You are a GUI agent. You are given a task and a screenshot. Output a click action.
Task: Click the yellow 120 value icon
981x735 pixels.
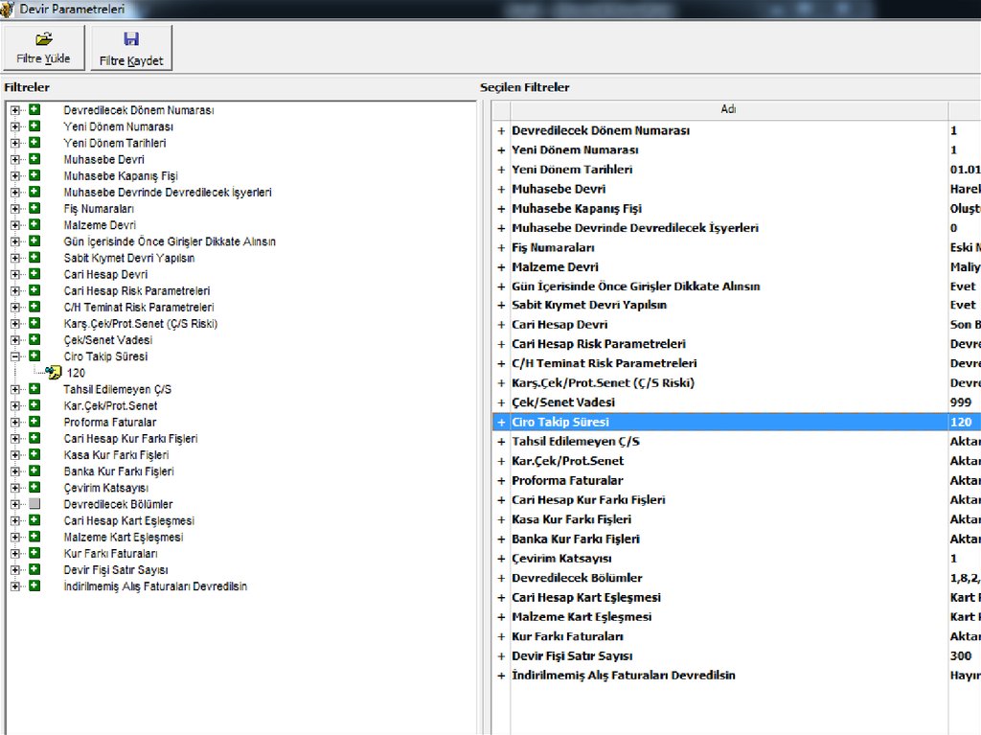[54, 373]
